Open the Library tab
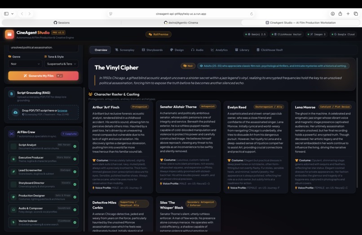 coord(242,50)
